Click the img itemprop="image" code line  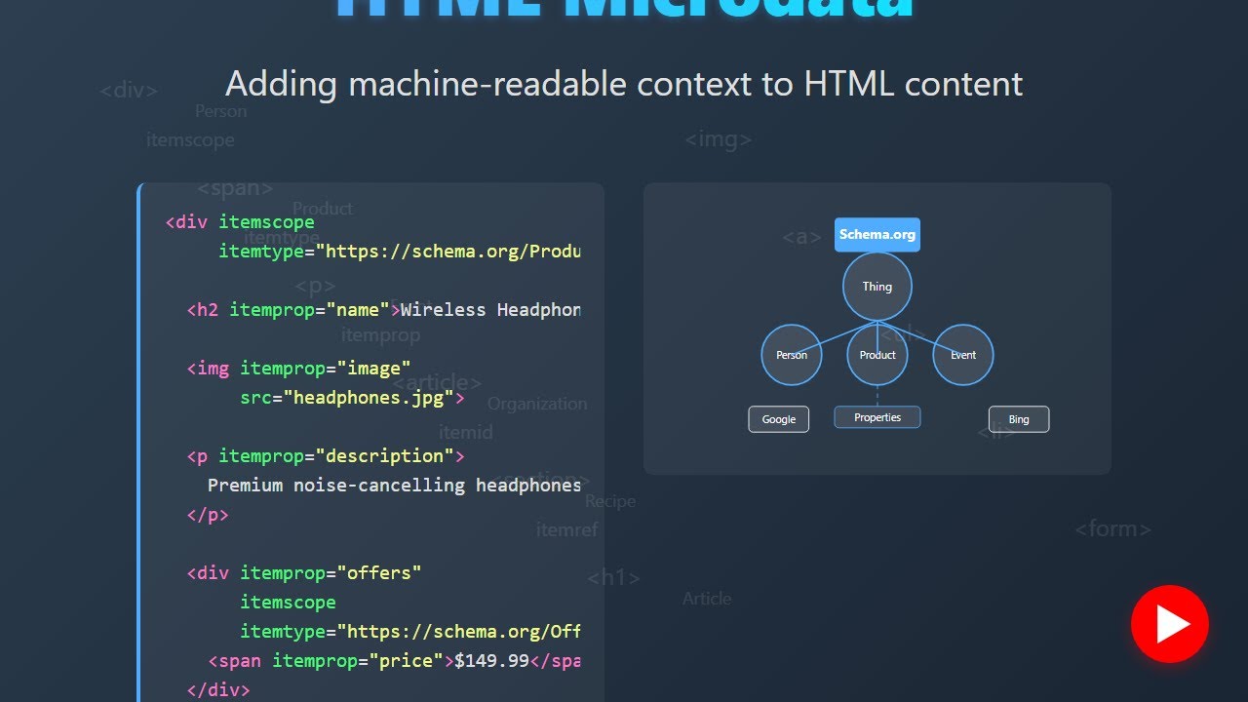298,369
